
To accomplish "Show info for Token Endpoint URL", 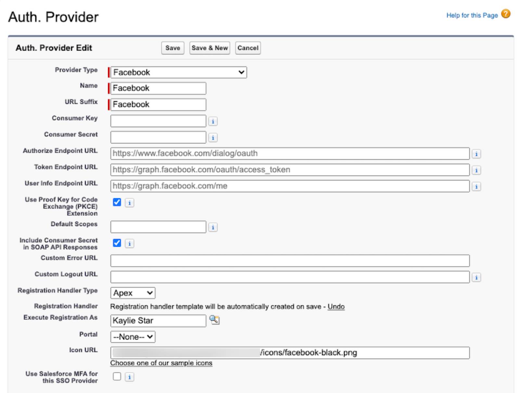I will 476,170.
